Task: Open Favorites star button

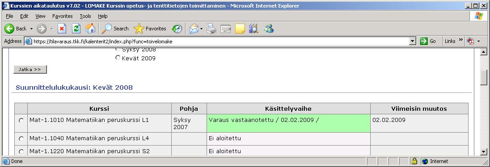Action: point(150,29)
